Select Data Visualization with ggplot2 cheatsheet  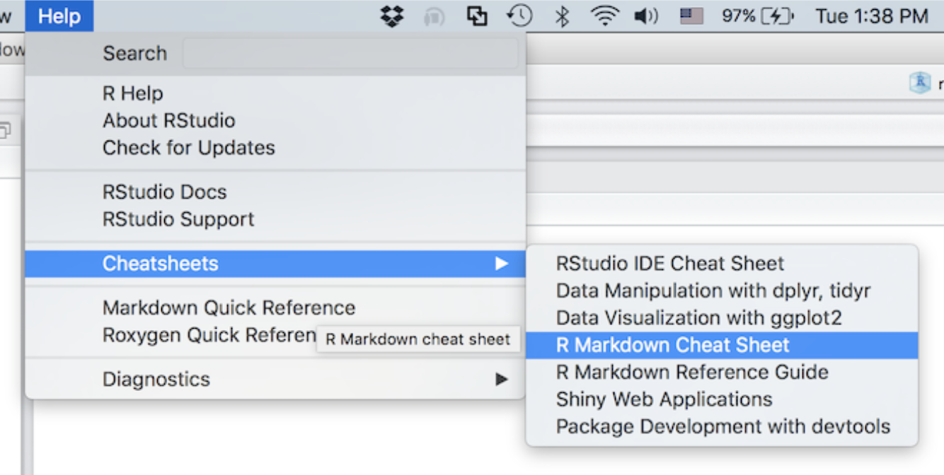click(x=698, y=318)
